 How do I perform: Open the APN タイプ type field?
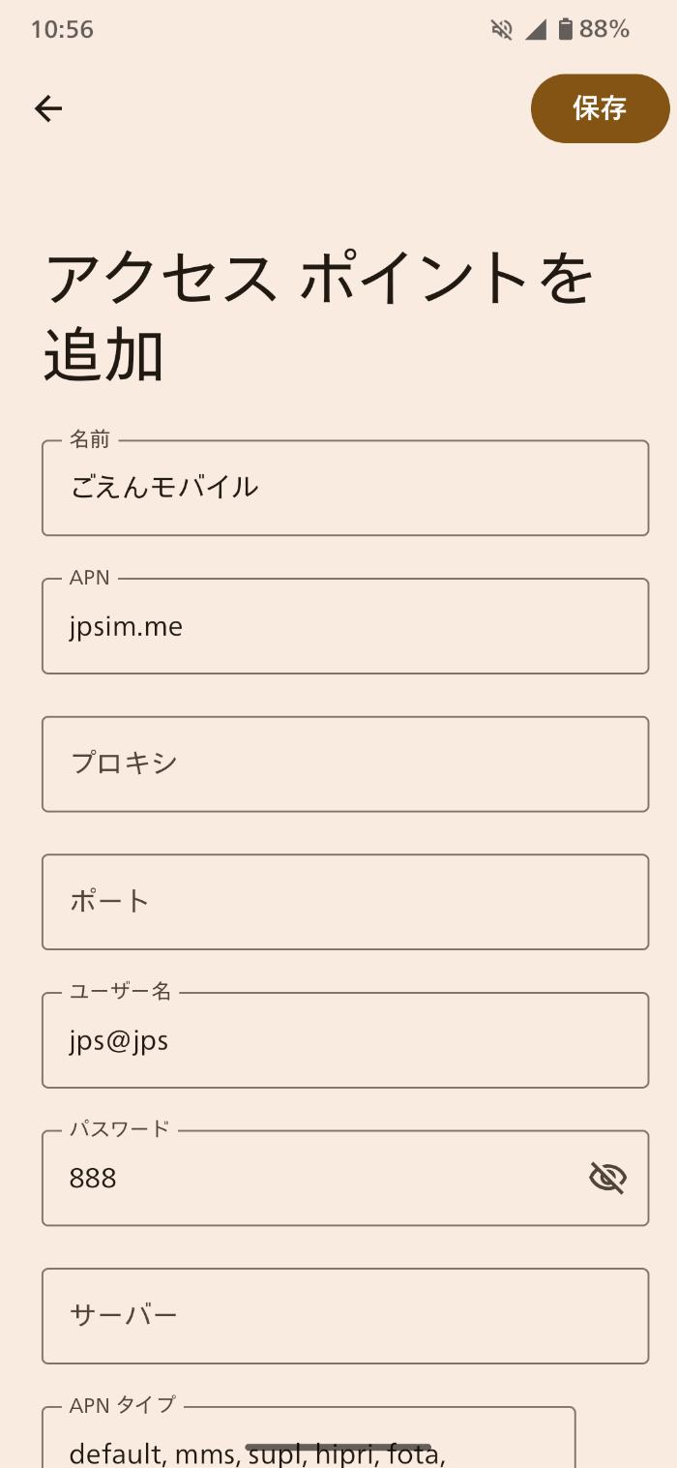(309, 1444)
